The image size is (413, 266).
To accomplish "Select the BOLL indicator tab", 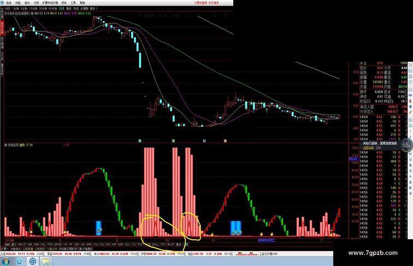I will point(156,245).
